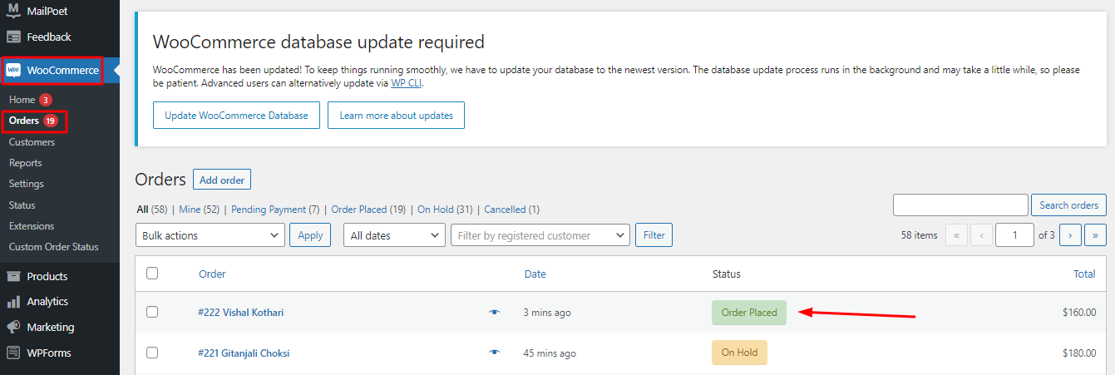Open Filter by registered customer dropdown

[x=540, y=235]
